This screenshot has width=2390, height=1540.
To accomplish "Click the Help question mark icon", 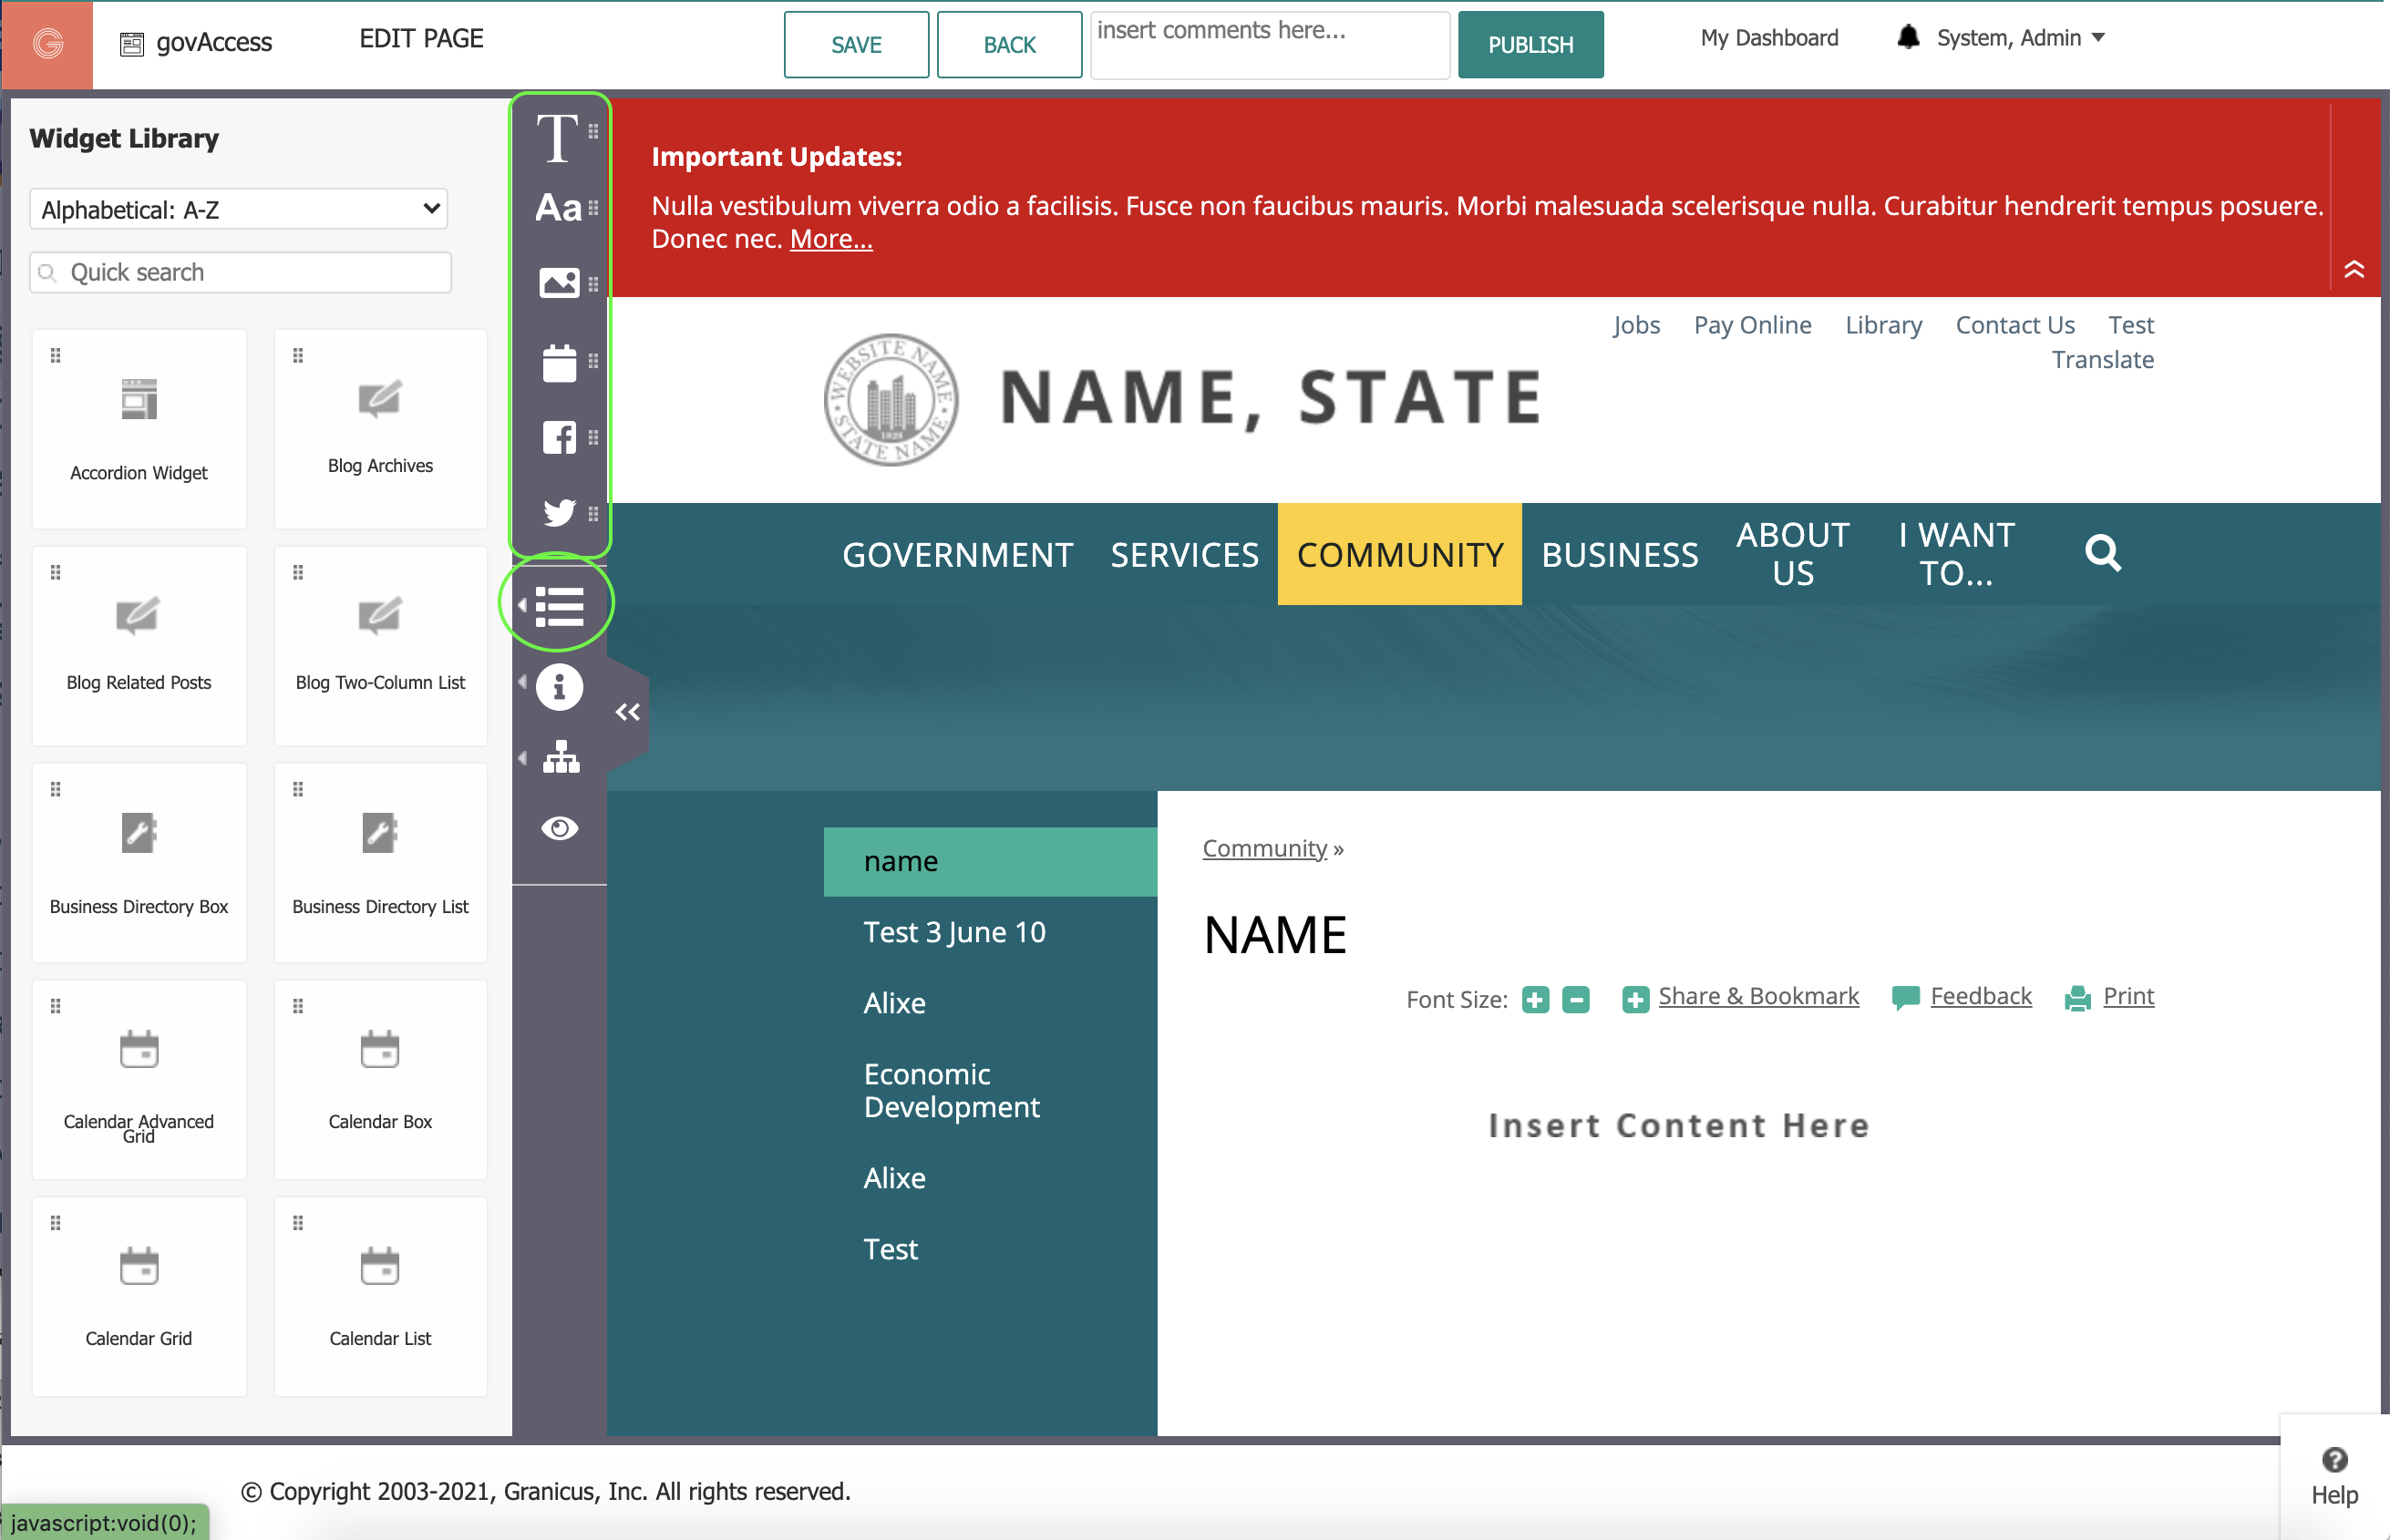I will 2334,1460.
